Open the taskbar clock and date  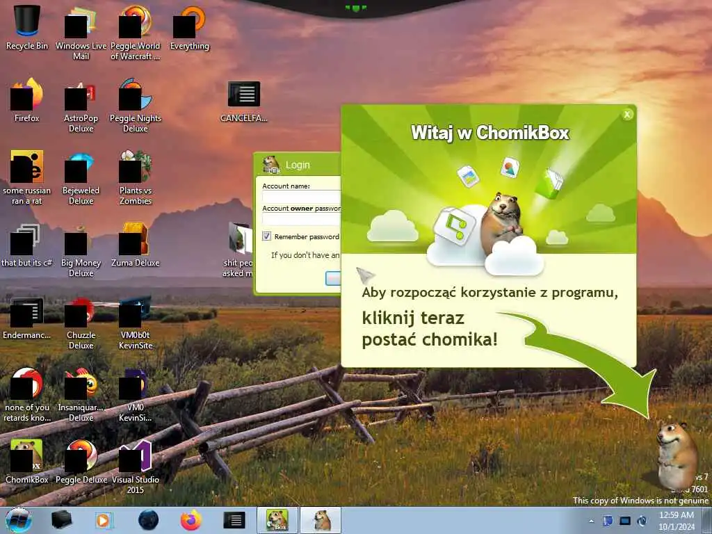tap(676, 521)
